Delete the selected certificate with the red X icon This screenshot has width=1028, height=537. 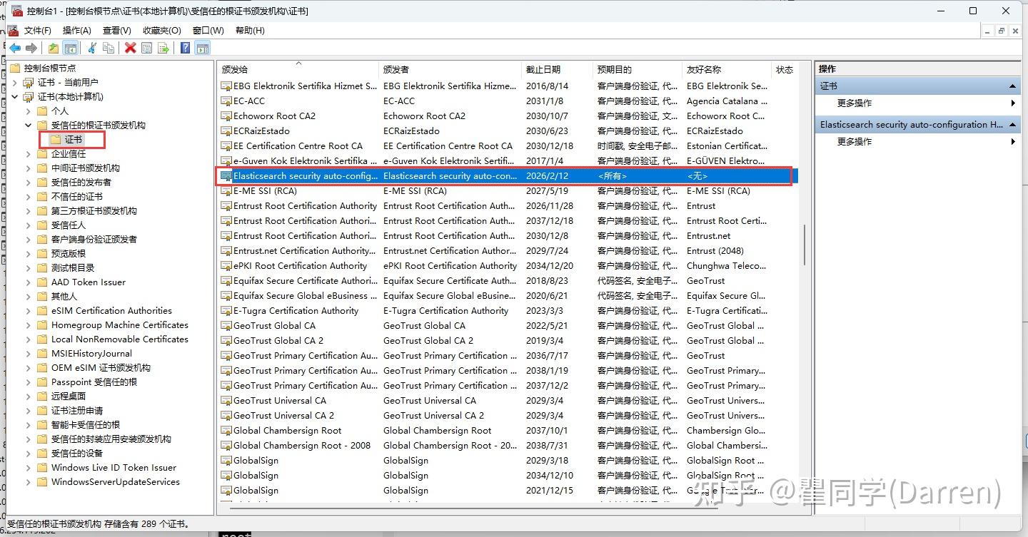pos(130,47)
